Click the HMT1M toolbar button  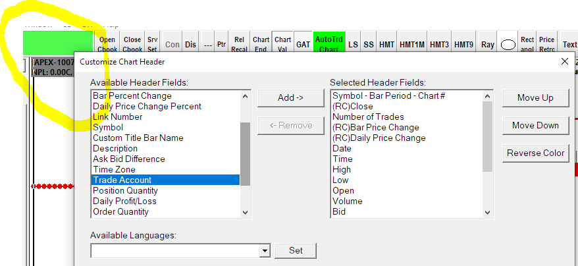click(x=411, y=44)
